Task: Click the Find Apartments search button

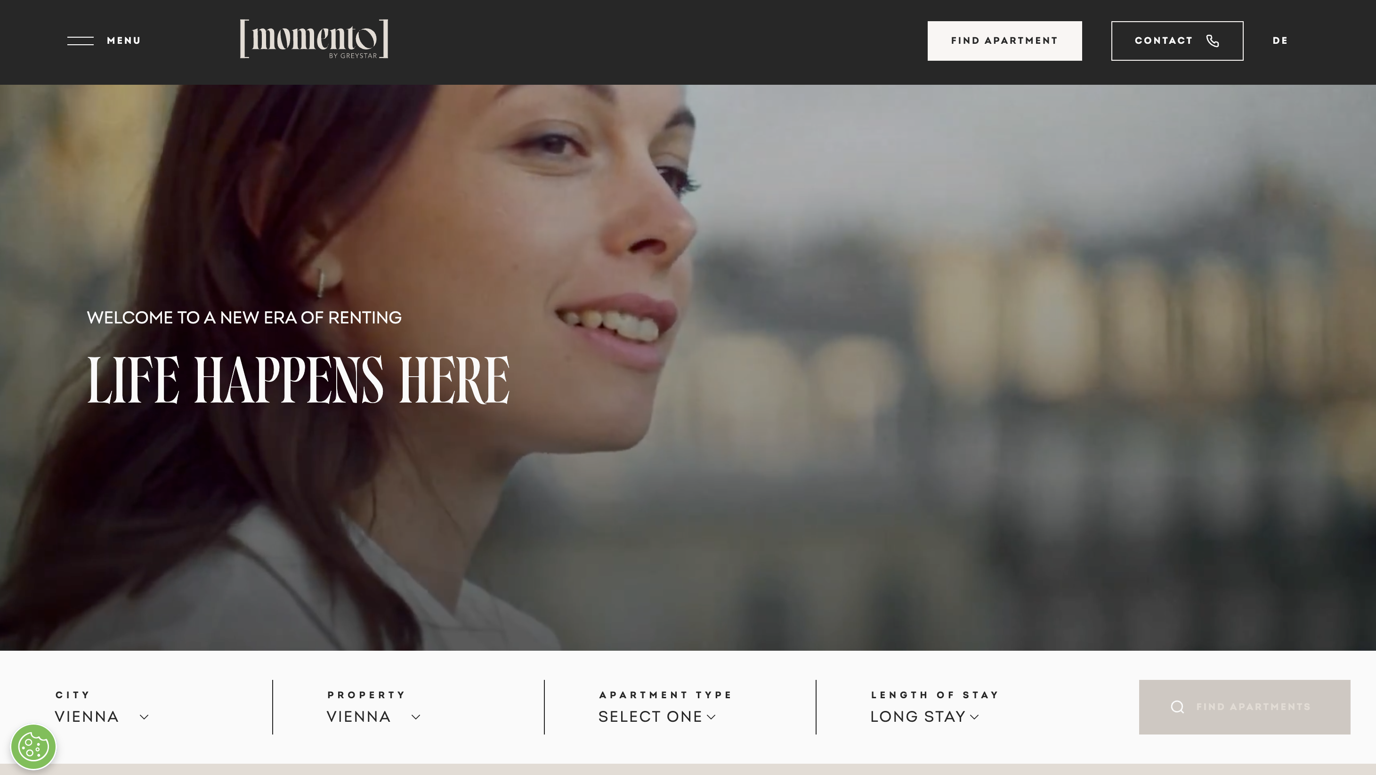Action: pyautogui.click(x=1244, y=707)
